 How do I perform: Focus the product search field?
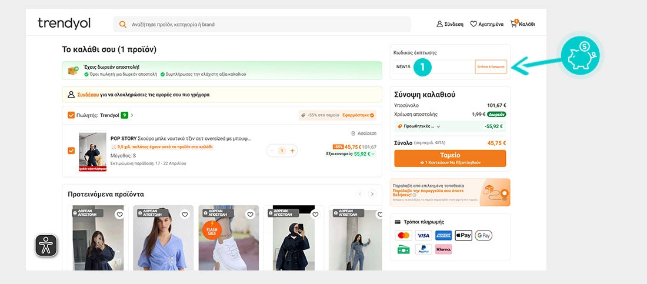click(262, 24)
